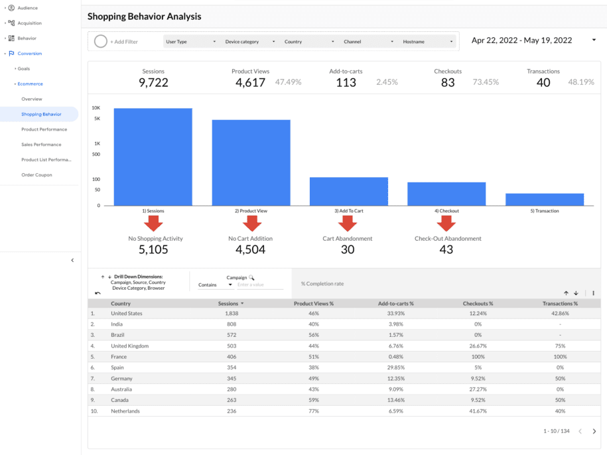Screen dimensions: 607x455
Task: Click the Behavior grid icon in sidebar
Action: click(11, 38)
